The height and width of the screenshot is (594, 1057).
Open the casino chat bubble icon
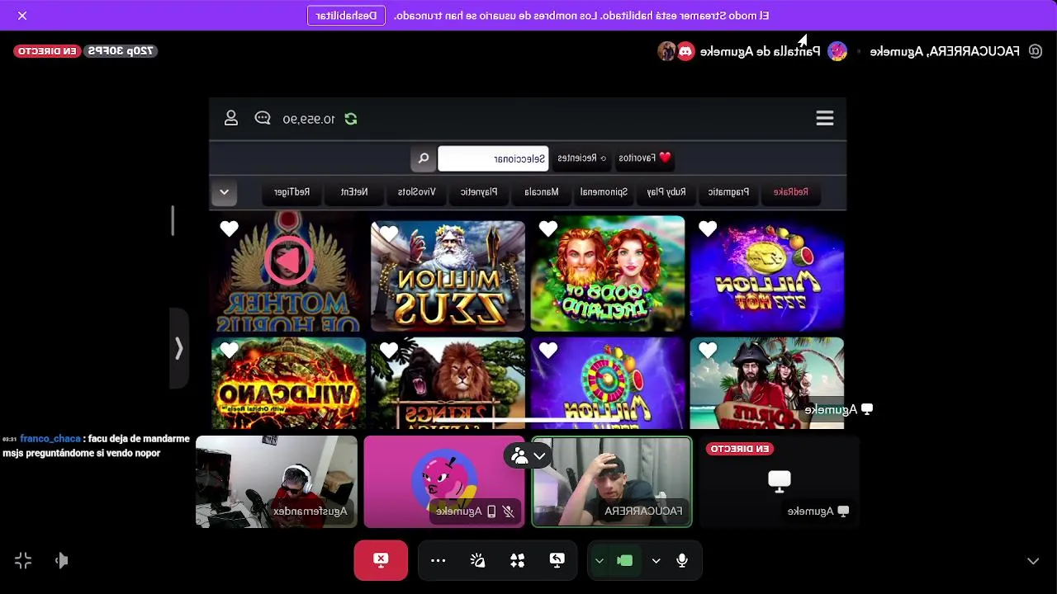point(263,118)
